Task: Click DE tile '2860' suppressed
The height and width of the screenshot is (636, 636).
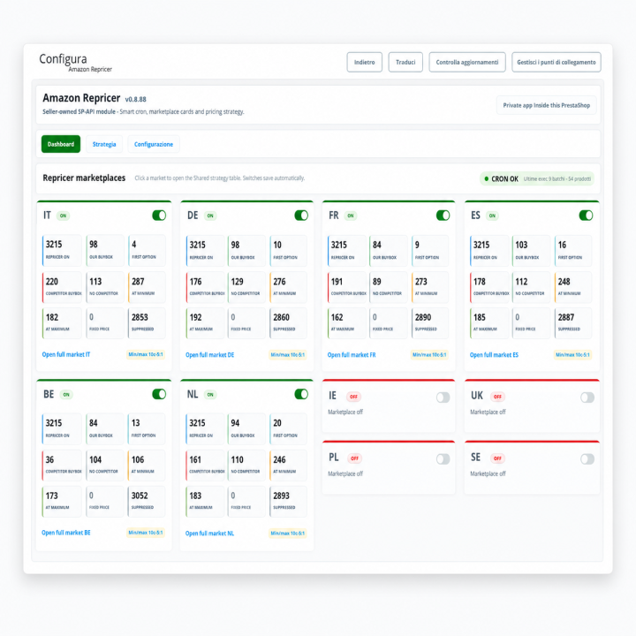Action: [288, 323]
